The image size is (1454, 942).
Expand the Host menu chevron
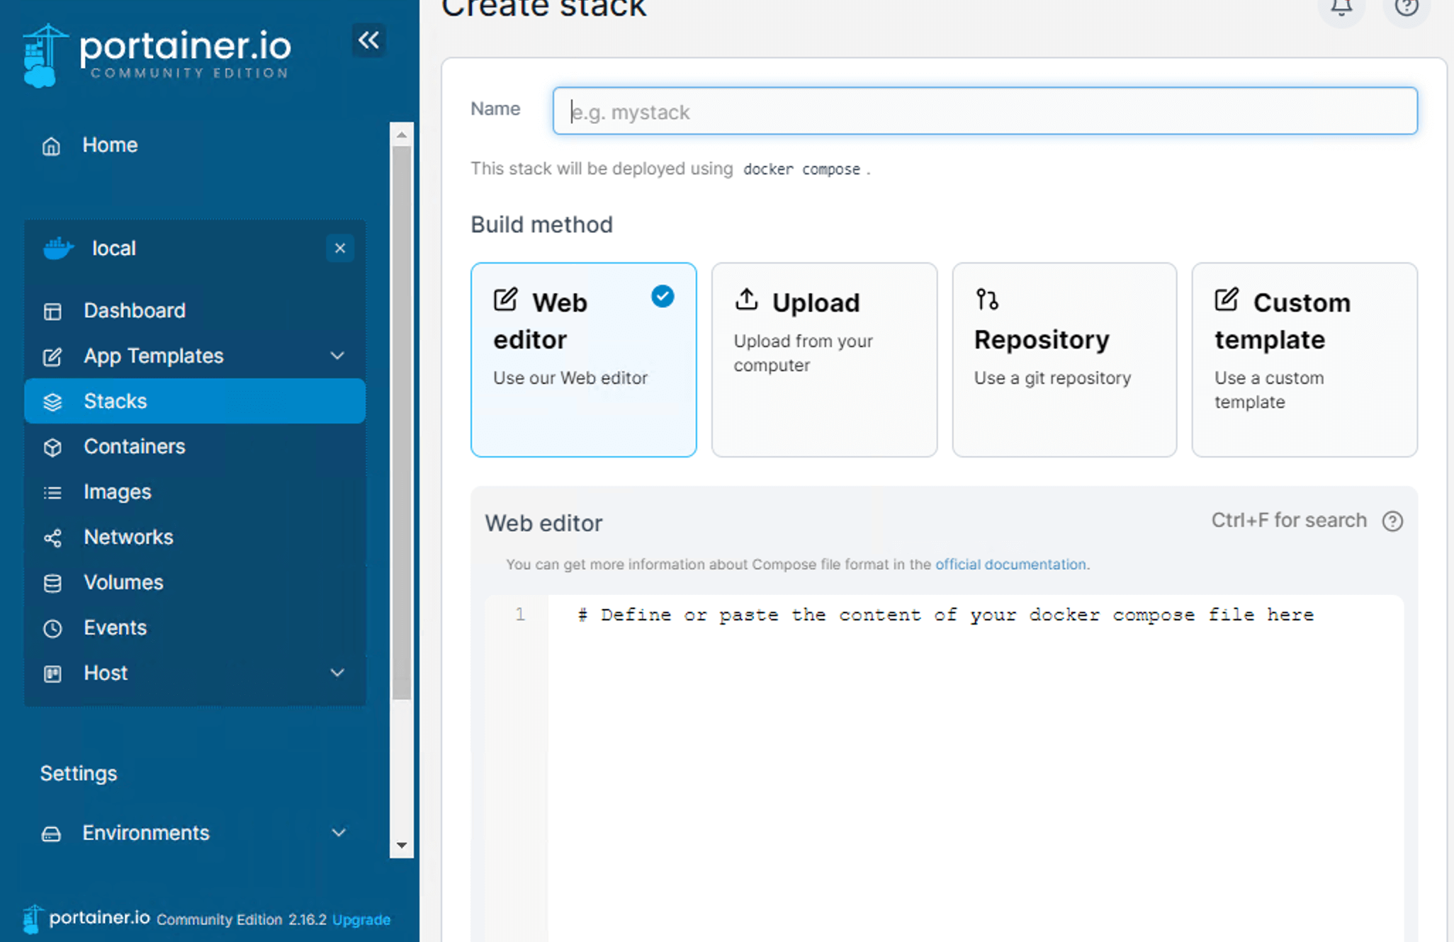(337, 673)
